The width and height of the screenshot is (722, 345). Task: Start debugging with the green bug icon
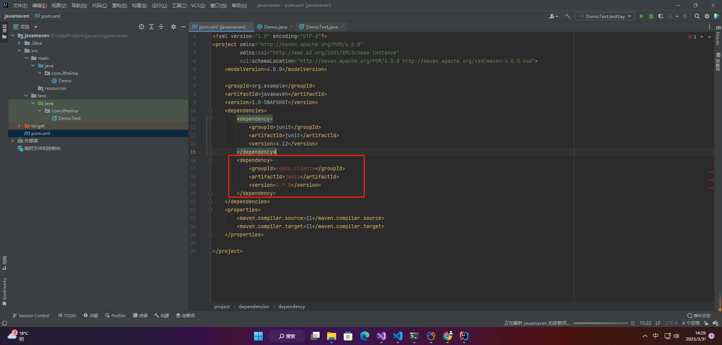click(x=651, y=16)
